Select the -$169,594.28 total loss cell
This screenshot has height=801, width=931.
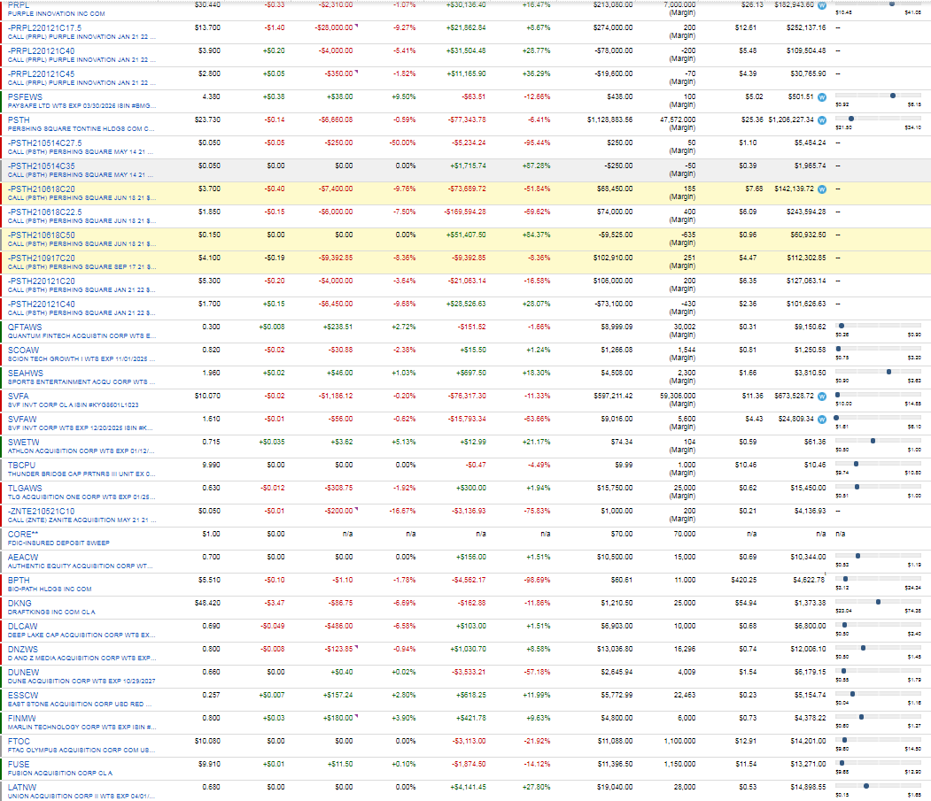pyautogui.click(x=465, y=212)
